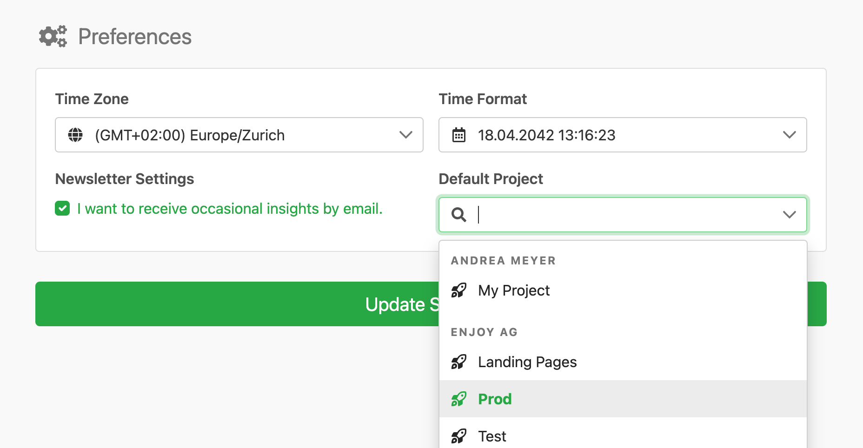Click the rocket icon beside Test

tap(459, 436)
